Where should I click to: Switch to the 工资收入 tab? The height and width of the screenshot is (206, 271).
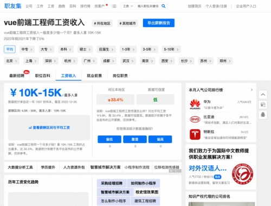pyautogui.click(x=68, y=76)
